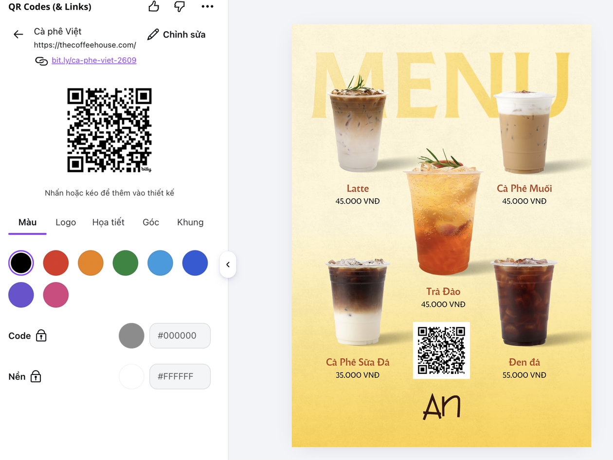Select the pink color swatch

coord(56,295)
